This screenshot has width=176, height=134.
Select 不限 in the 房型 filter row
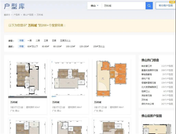tap(21, 41)
